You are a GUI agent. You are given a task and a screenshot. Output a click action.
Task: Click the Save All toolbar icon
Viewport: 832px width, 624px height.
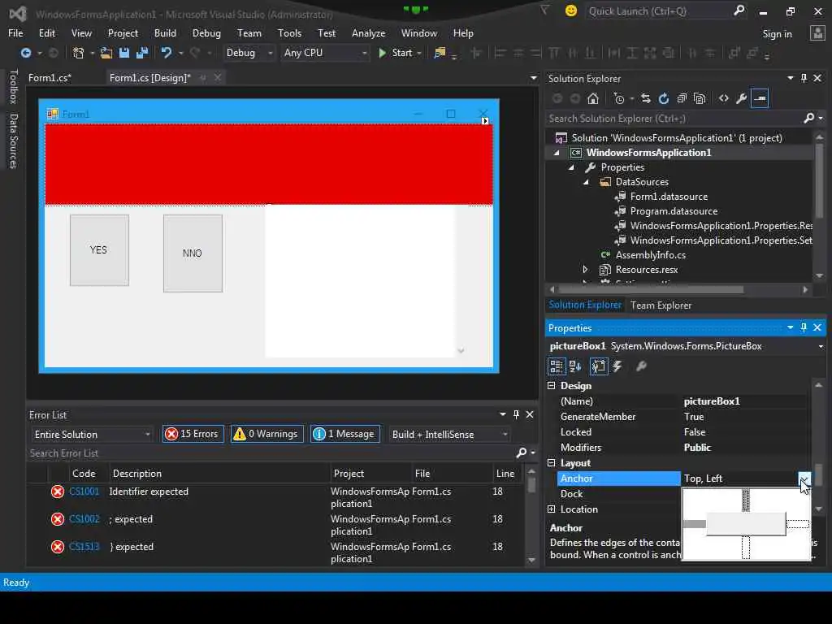tap(142, 53)
